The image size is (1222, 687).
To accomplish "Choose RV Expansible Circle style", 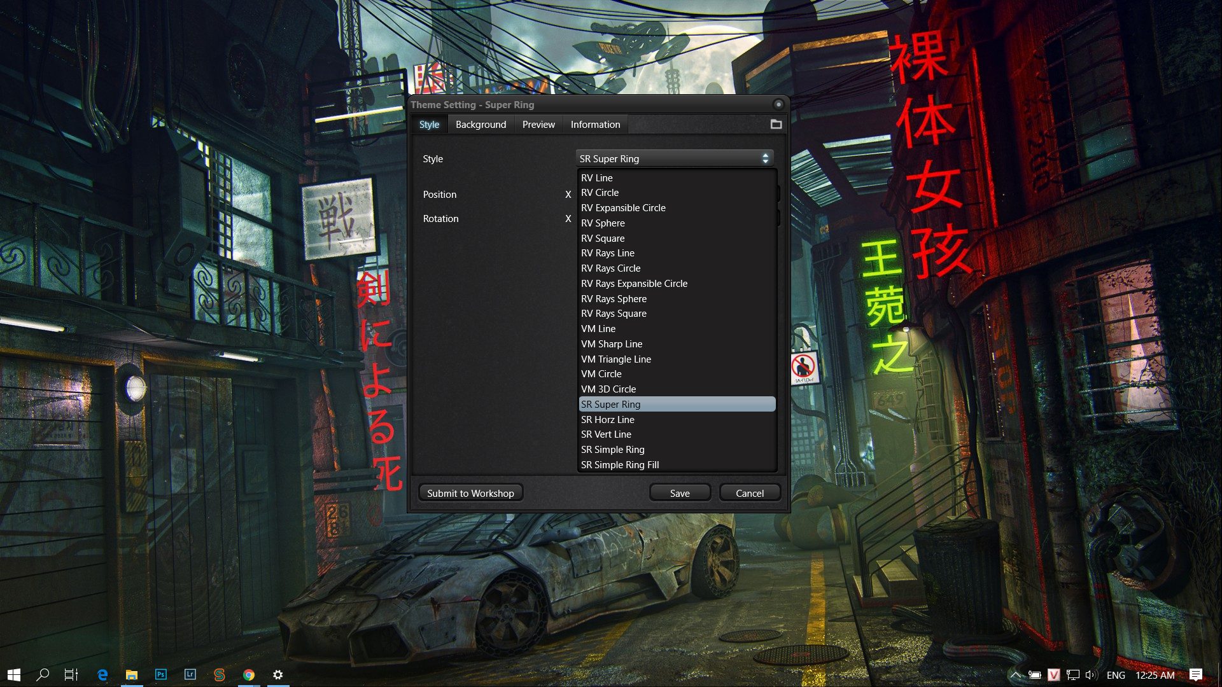I will pyautogui.click(x=677, y=208).
